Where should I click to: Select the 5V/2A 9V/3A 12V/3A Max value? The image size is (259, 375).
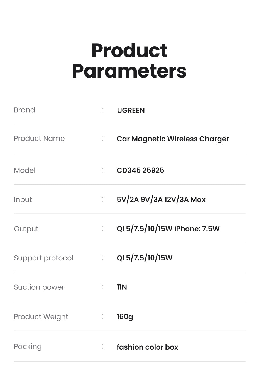(x=161, y=200)
